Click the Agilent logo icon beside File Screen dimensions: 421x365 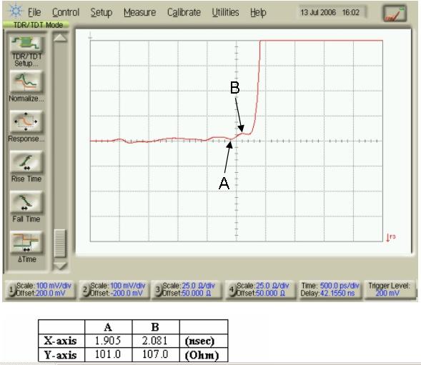point(15,11)
